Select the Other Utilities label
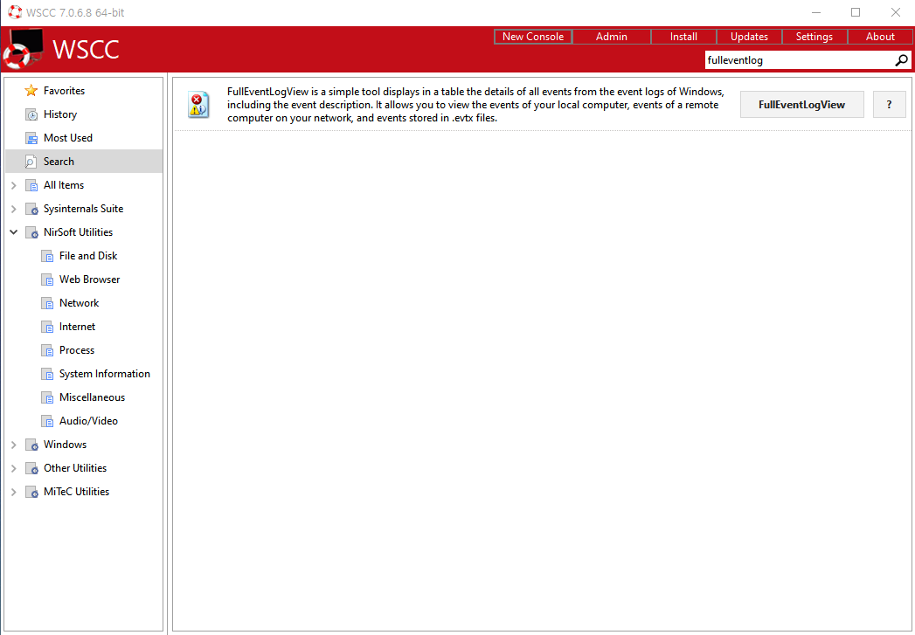915x635 pixels. click(x=75, y=467)
